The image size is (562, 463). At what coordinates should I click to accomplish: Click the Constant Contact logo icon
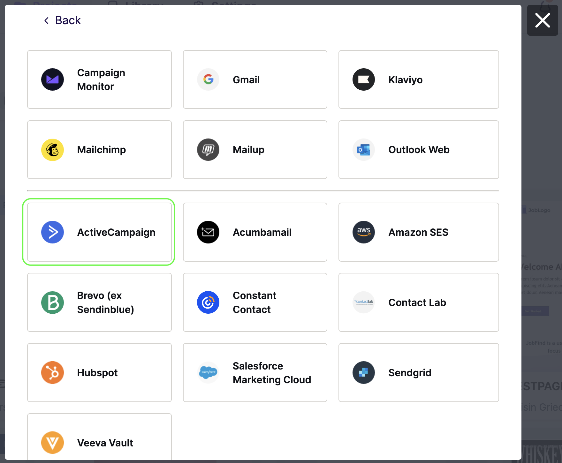click(x=208, y=302)
